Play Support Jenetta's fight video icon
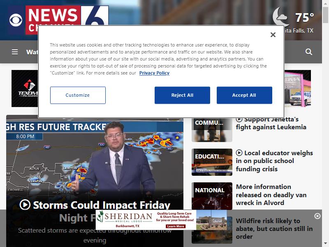Image resolution: width=329 pixels, height=247 pixels. (x=239, y=119)
